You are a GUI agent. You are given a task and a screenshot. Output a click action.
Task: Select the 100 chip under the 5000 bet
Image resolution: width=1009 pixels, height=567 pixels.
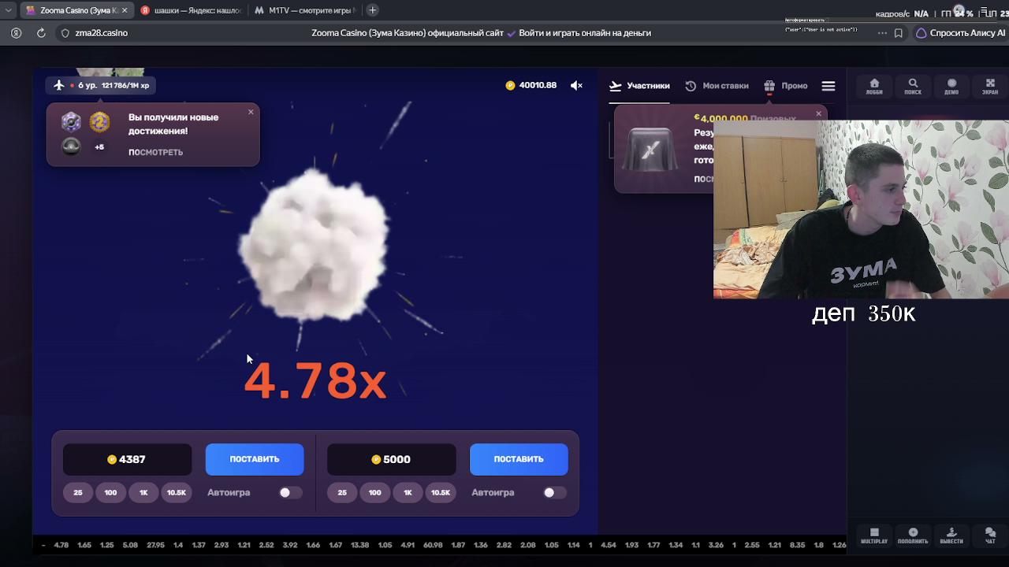pos(374,492)
